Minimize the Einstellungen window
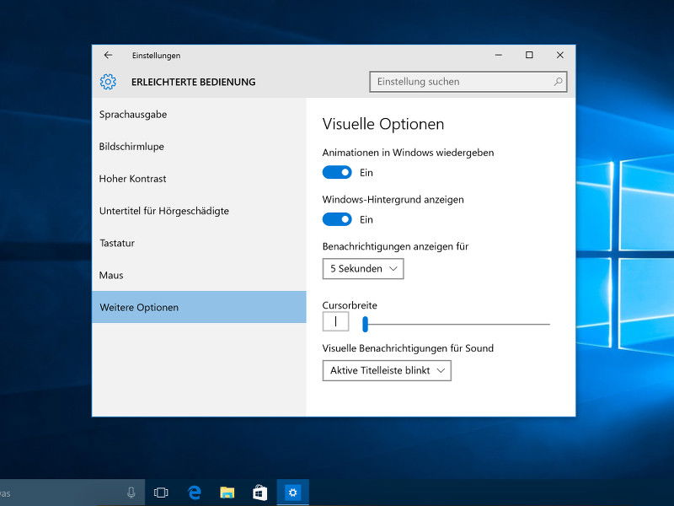 (499, 55)
